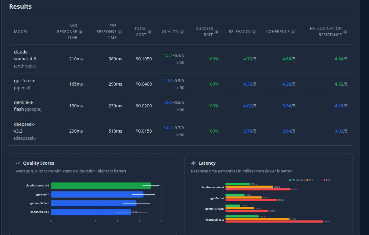Click the Quality Scores chart line icon
Viewport: 369px width, 235px height.
(18, 163)
